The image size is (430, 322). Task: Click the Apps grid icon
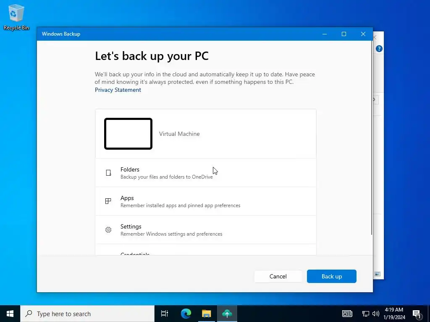coord(108,201)
